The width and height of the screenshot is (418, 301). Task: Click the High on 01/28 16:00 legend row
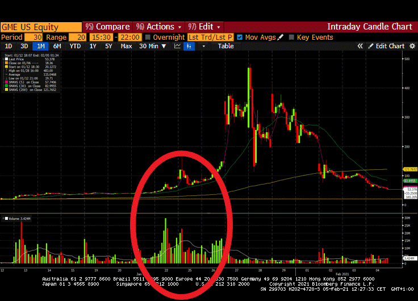click(30, 70)
